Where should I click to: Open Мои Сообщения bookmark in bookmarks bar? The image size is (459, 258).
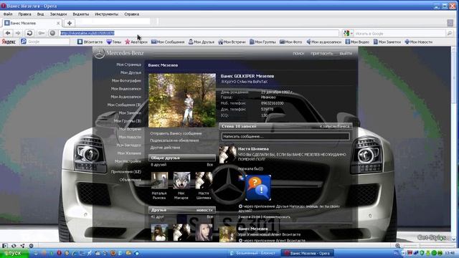click(168, 42)
